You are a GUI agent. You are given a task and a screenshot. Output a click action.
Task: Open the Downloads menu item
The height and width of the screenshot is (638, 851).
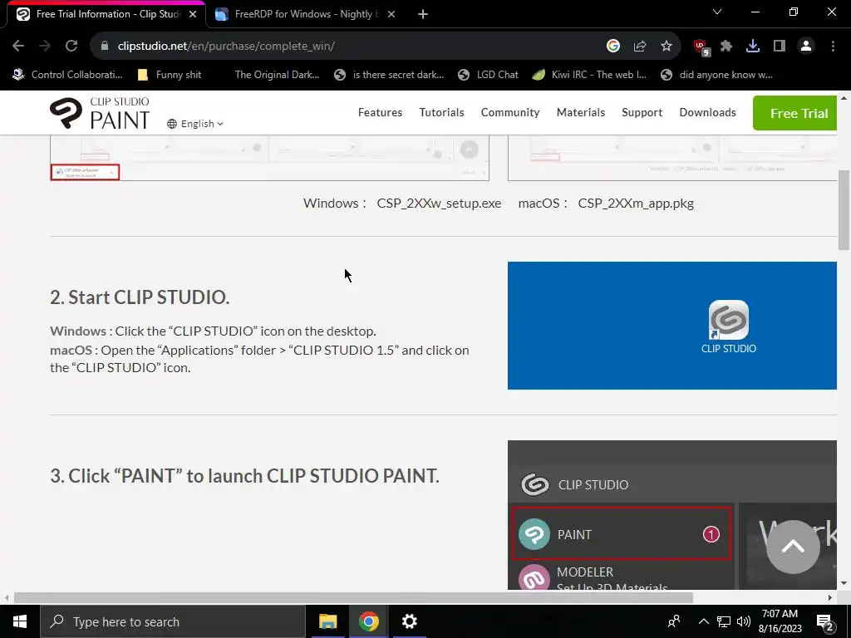click(x=708, y=112)
